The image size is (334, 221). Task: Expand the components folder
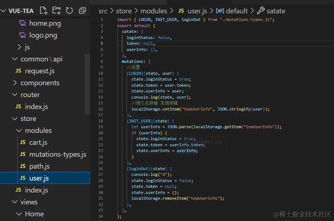click(x=15, y=83)
